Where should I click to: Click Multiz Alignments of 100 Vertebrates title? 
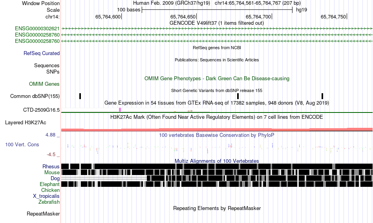[217, 161]
